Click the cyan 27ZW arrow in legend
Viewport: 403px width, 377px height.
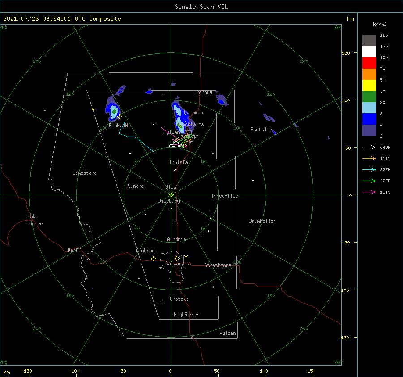point(369,169)
